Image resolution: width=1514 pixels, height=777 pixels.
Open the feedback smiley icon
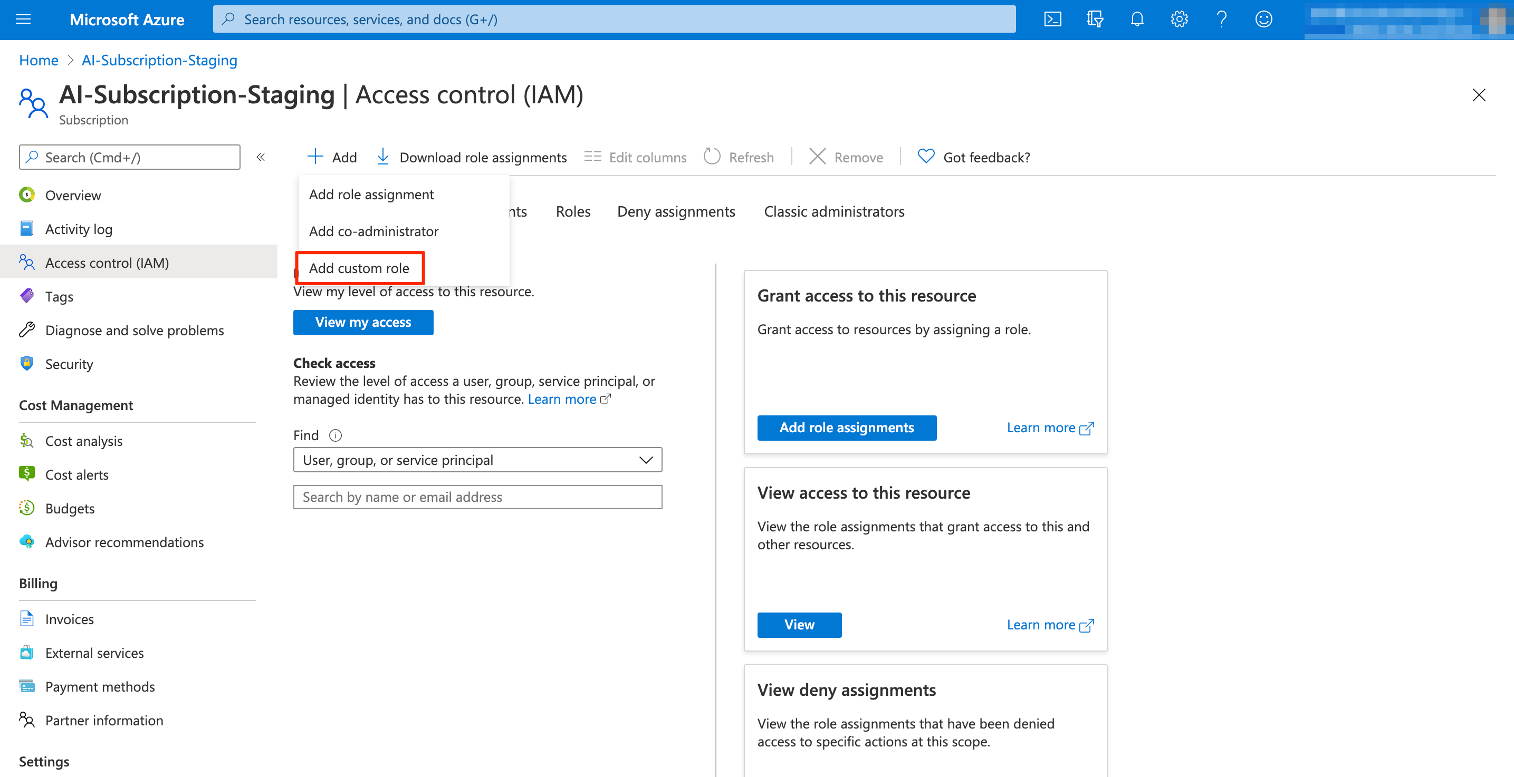click(x=1263, y=20)
